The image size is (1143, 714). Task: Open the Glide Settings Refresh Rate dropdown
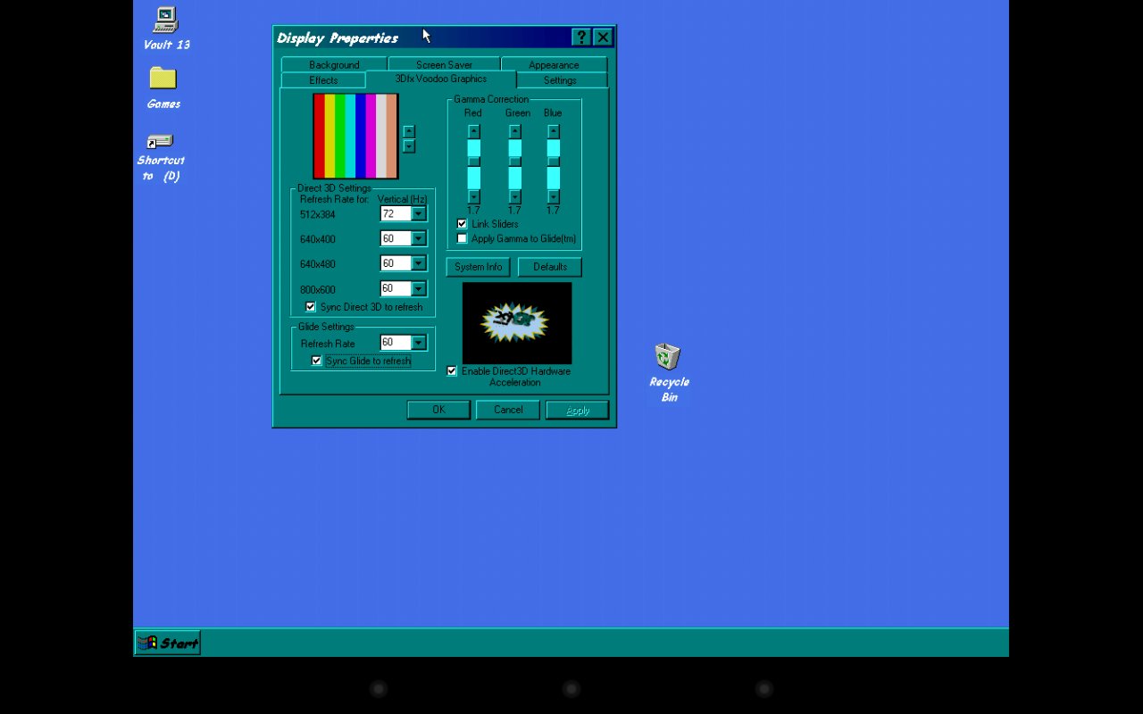(417, 342)
